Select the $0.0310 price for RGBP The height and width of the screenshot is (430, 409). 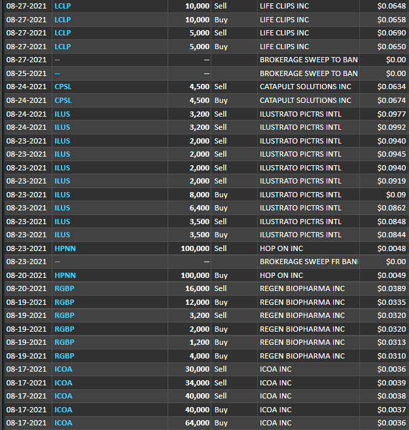click(391, 356)
